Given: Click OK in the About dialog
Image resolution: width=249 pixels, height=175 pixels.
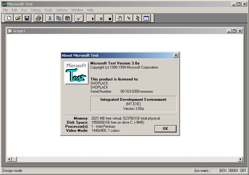Looking at the screenshot, I should [166, 129].
